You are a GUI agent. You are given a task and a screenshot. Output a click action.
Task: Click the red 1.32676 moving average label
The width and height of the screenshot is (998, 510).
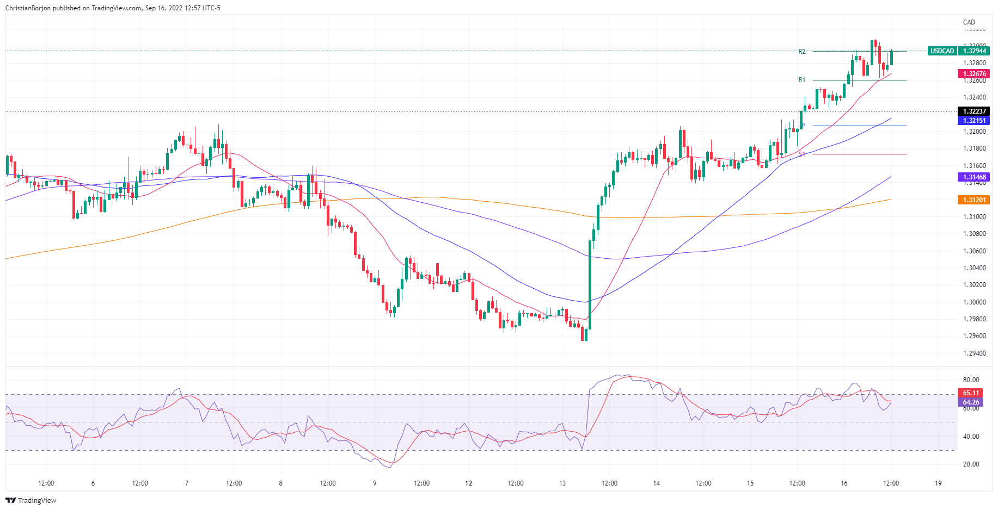pos(974,74)
